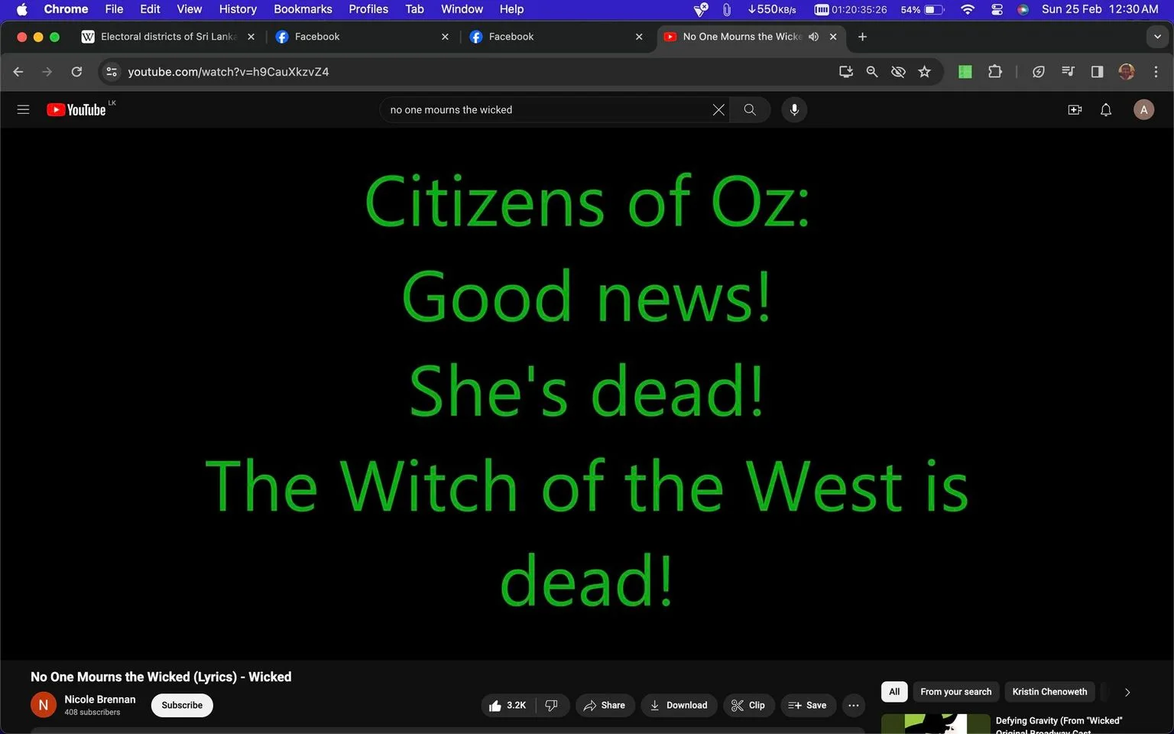
Task: Subscribe to Nicole Brennan's channel
Action: click(182, 705)
